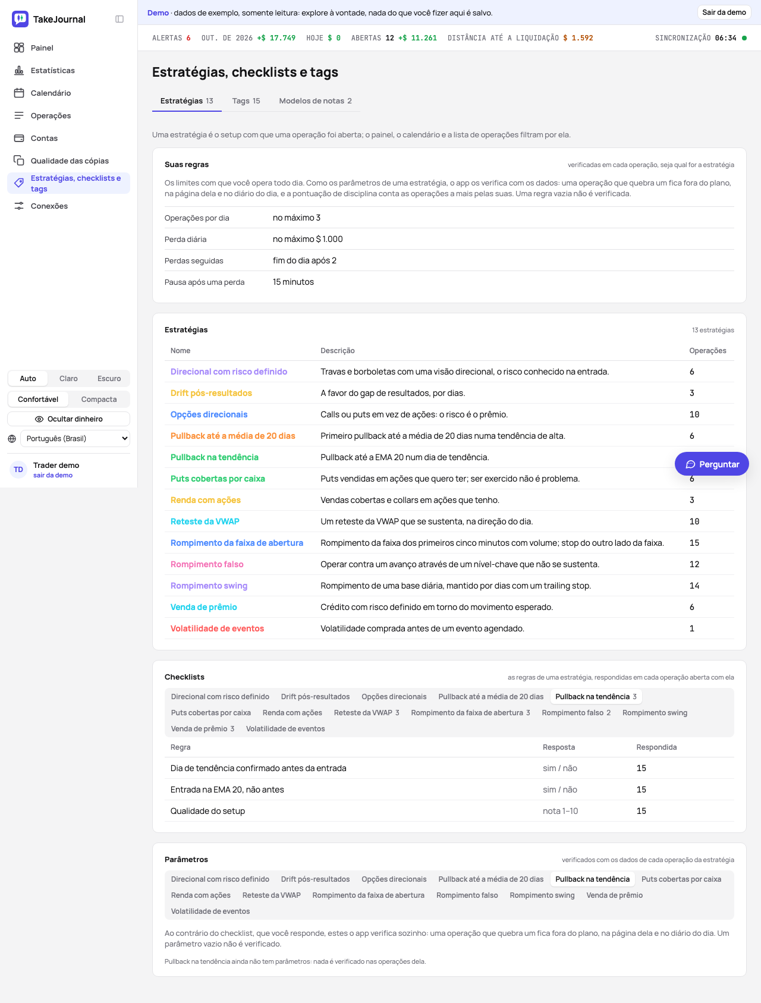Collapse the sidebar with the panel icon

[120, 19]
